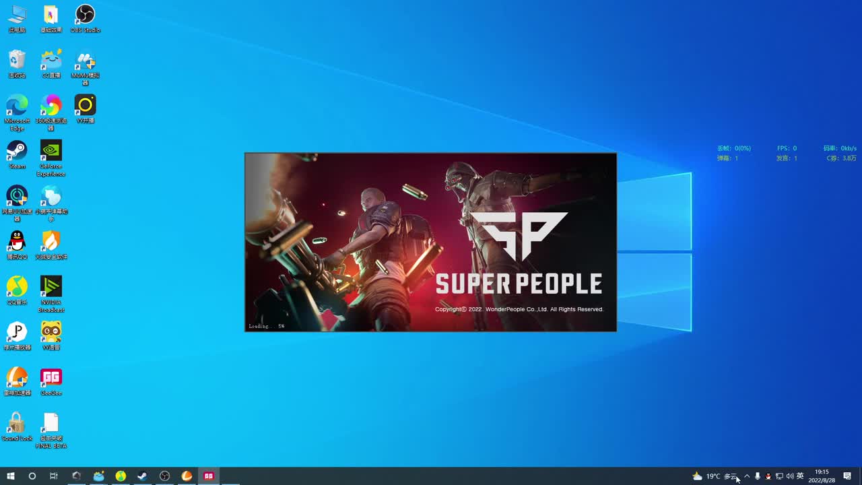
Task: Select the CC直播 desktop shortcut
Action: click(51, 64)
